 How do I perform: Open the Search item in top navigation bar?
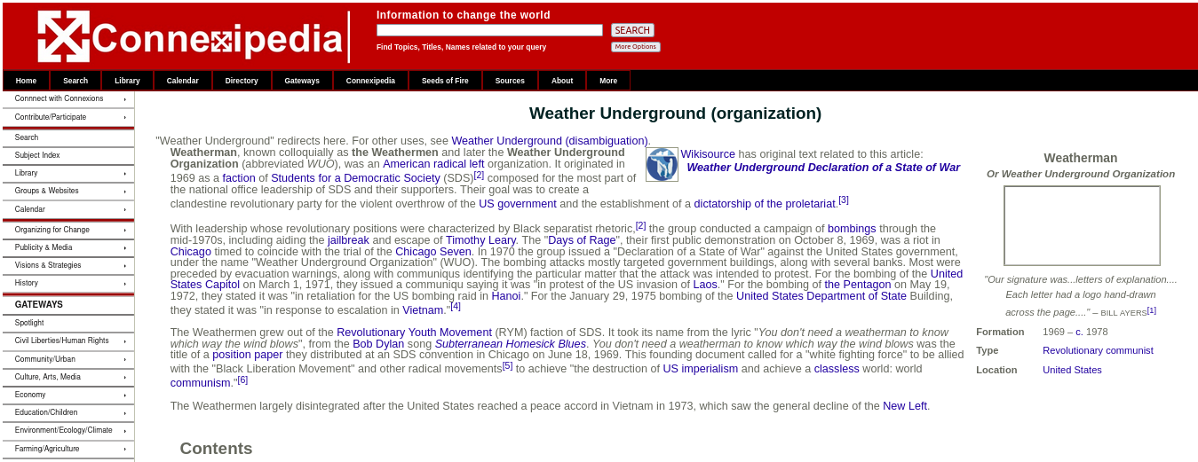(75, 81)
